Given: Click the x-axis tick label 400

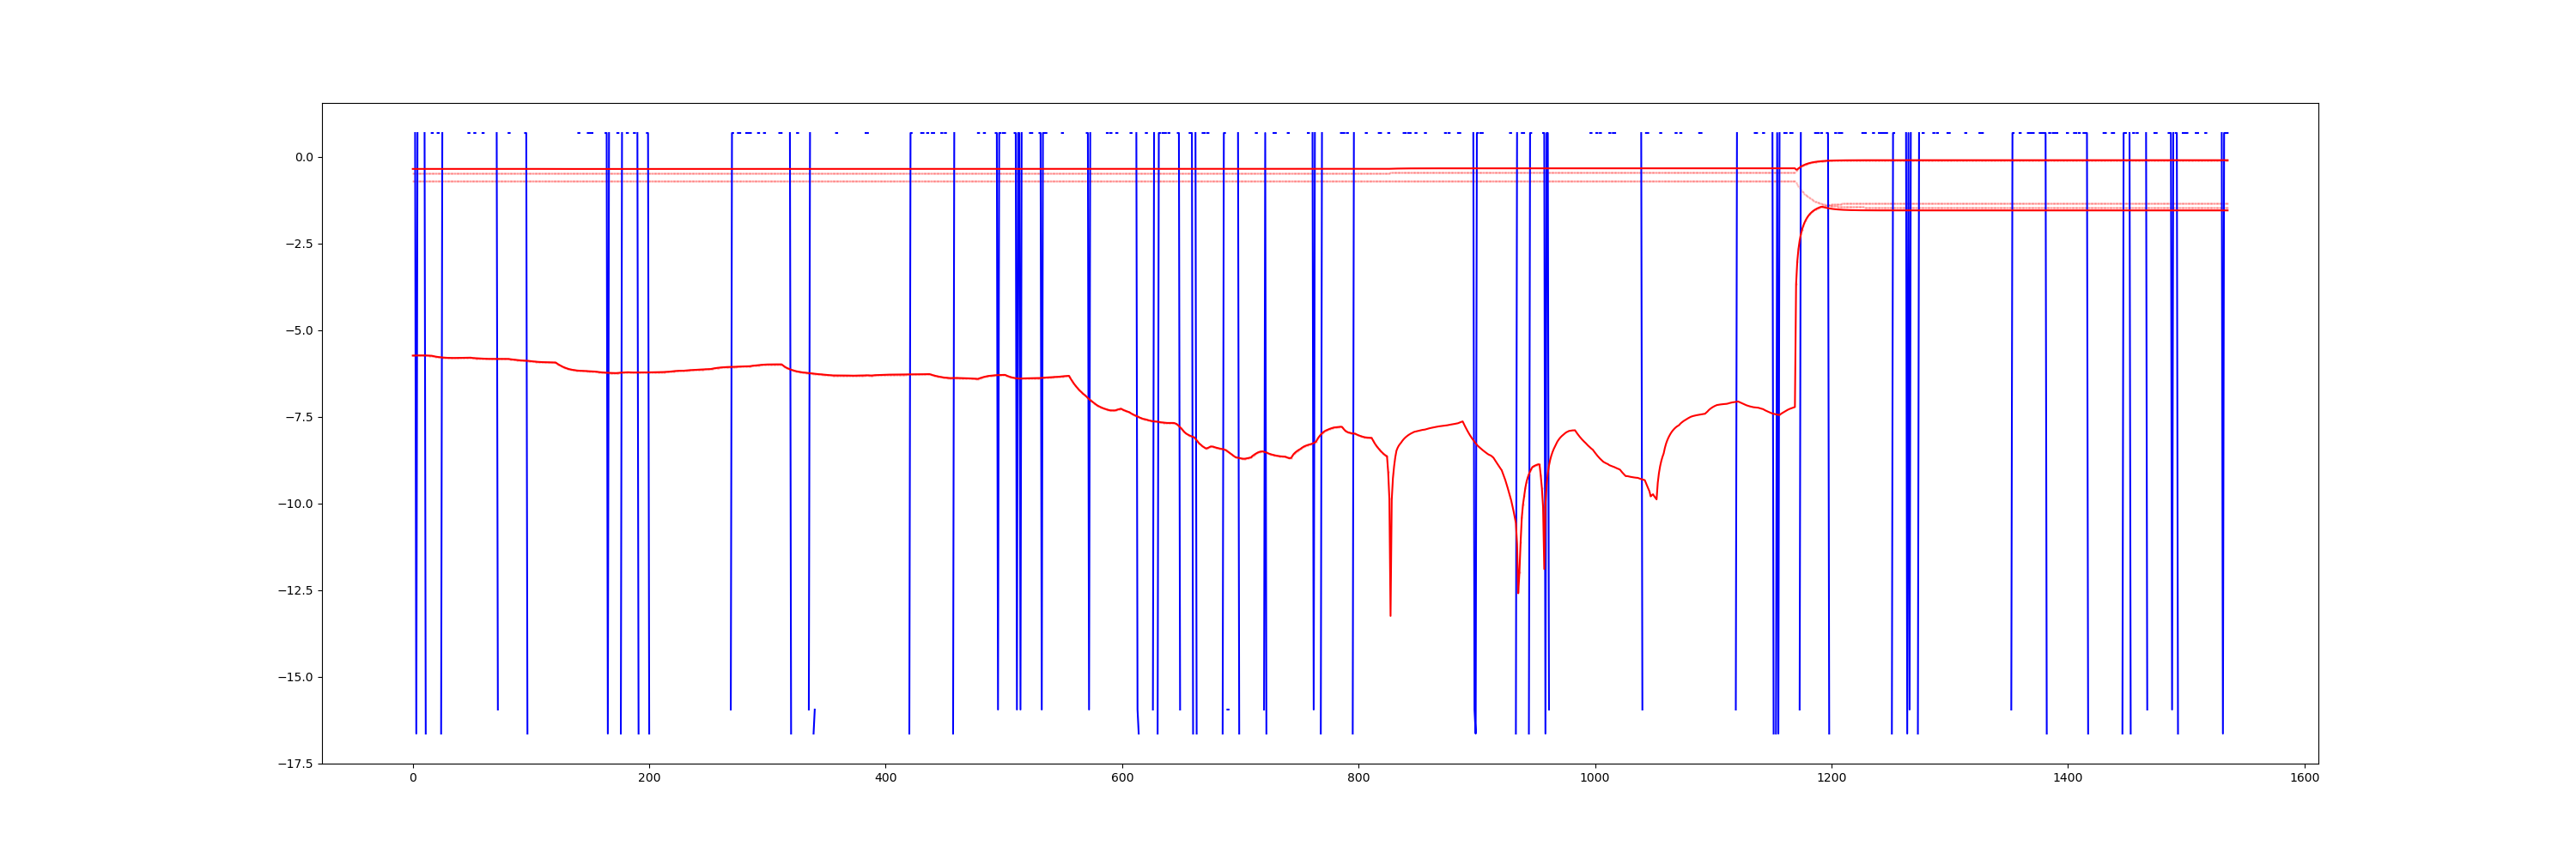Looking at the screenshot, I should [886, 778].
